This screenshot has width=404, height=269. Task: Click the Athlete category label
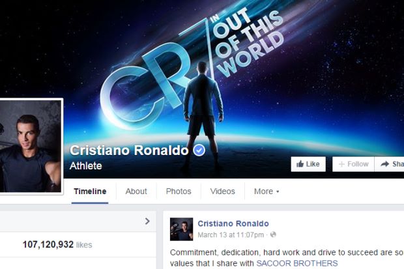pyautogui.click(x=85, y=165)
